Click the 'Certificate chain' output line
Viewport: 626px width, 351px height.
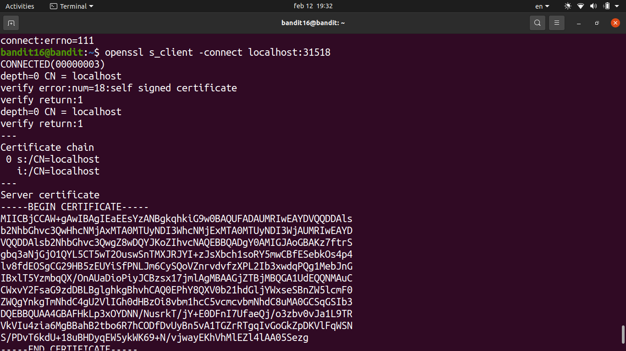pos(47,148)
